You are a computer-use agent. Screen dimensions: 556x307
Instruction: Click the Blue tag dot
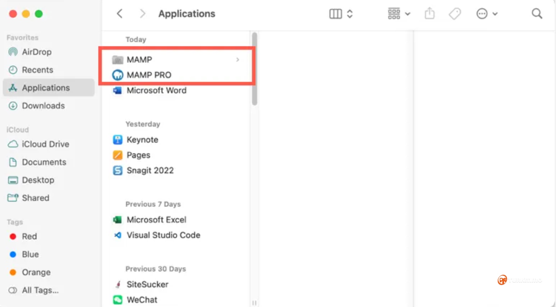[x=13, y=254]
